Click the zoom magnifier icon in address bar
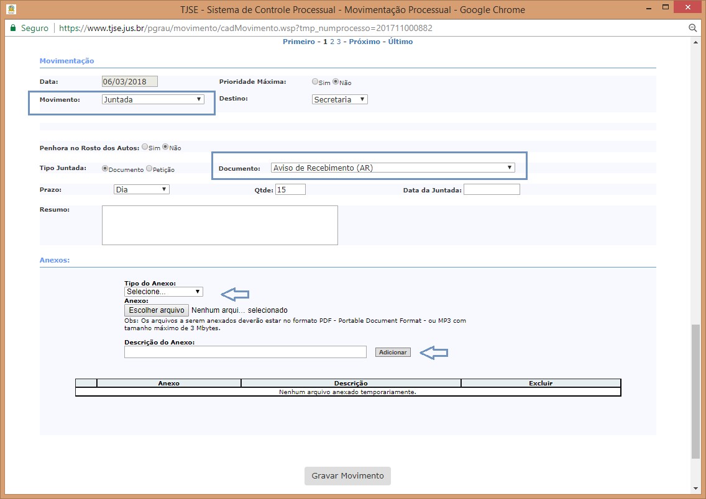 click(x=692, y=28)
